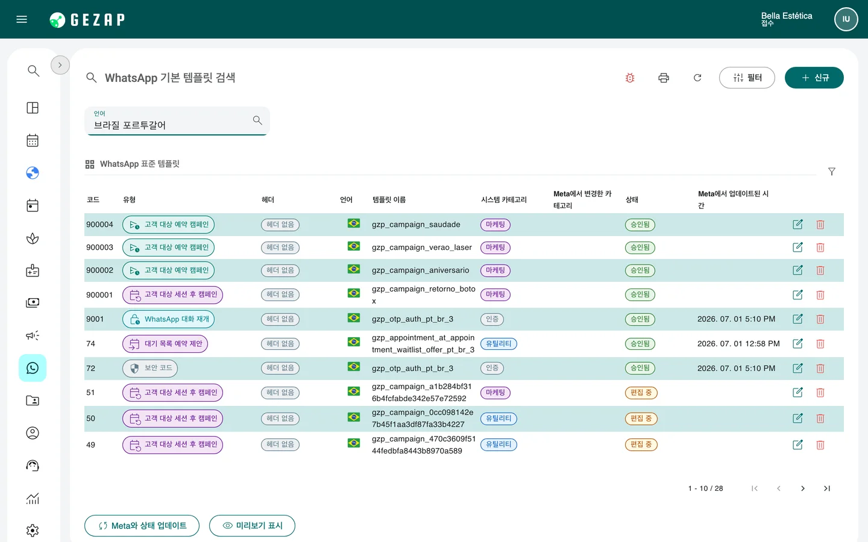Click the WhatsApp 대화 재개 type tag
The image size is (868, 542).
point(169,319)
